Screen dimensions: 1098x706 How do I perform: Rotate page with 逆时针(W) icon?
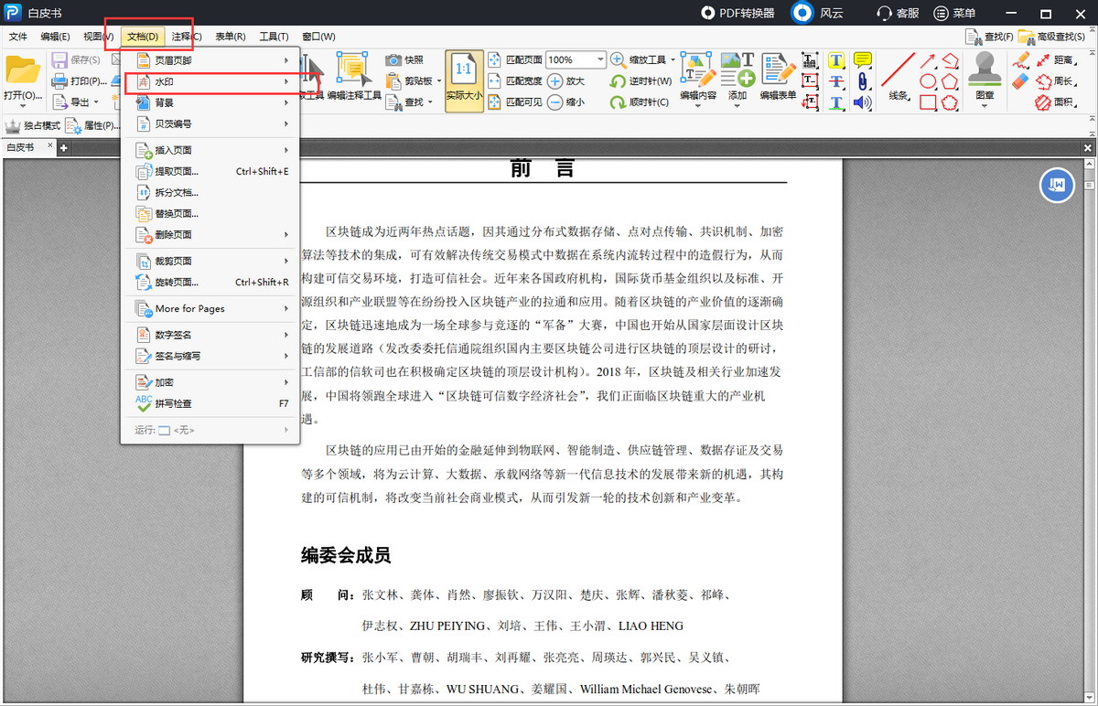point(619,81)
